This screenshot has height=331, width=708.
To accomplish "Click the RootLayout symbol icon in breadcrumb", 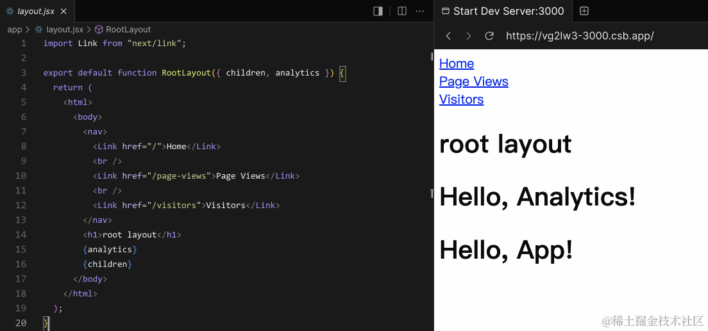I will [99, 29].
